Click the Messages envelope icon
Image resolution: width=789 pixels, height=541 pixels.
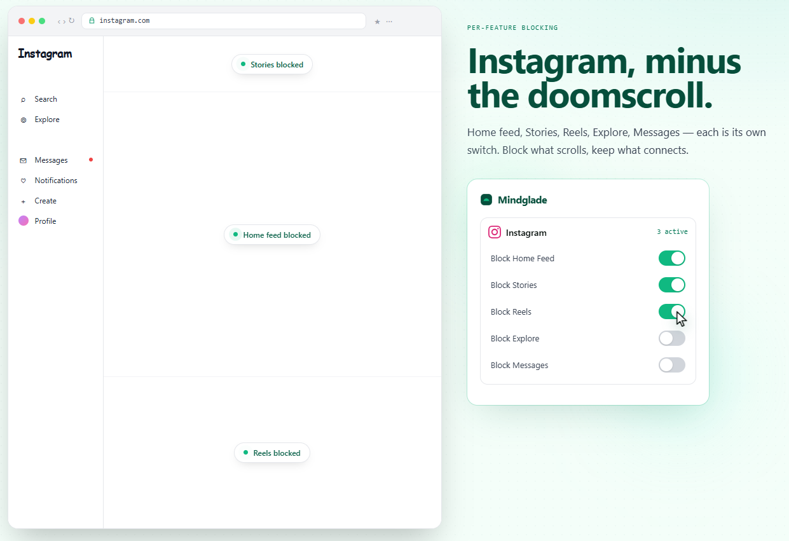[24, 161]
